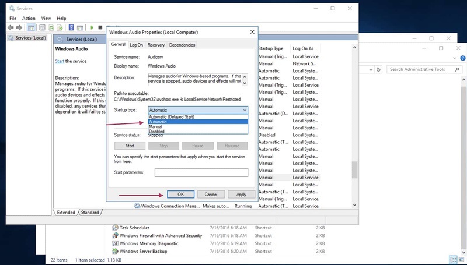Click the 'Disabled' startup type cell in list
The image size is (467, 265).
coord(267,135)
